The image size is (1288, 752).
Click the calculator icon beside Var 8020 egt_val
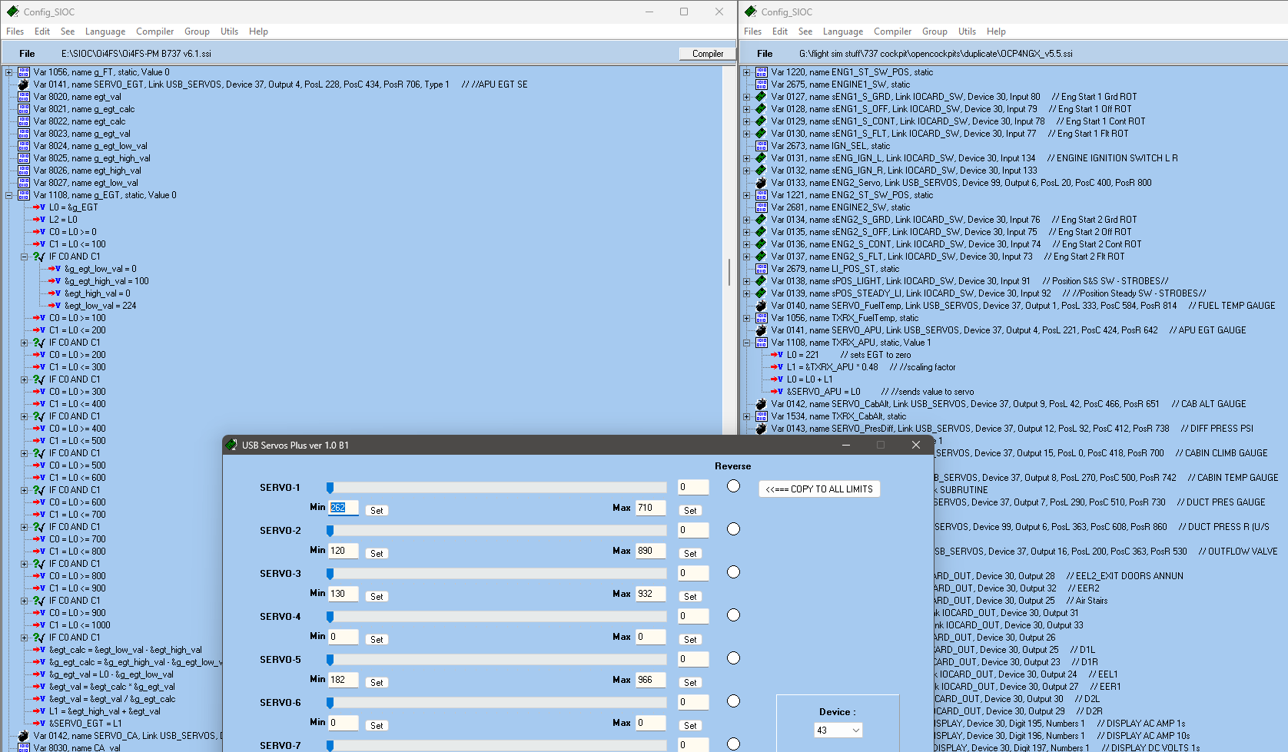click(x=23, y=97)
